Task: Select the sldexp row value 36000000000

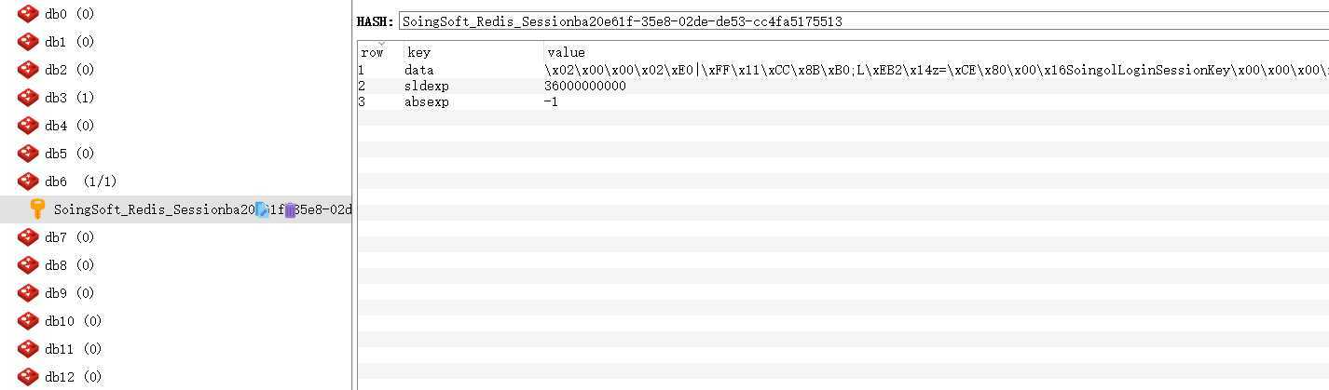Action: (x=585, y=87)
